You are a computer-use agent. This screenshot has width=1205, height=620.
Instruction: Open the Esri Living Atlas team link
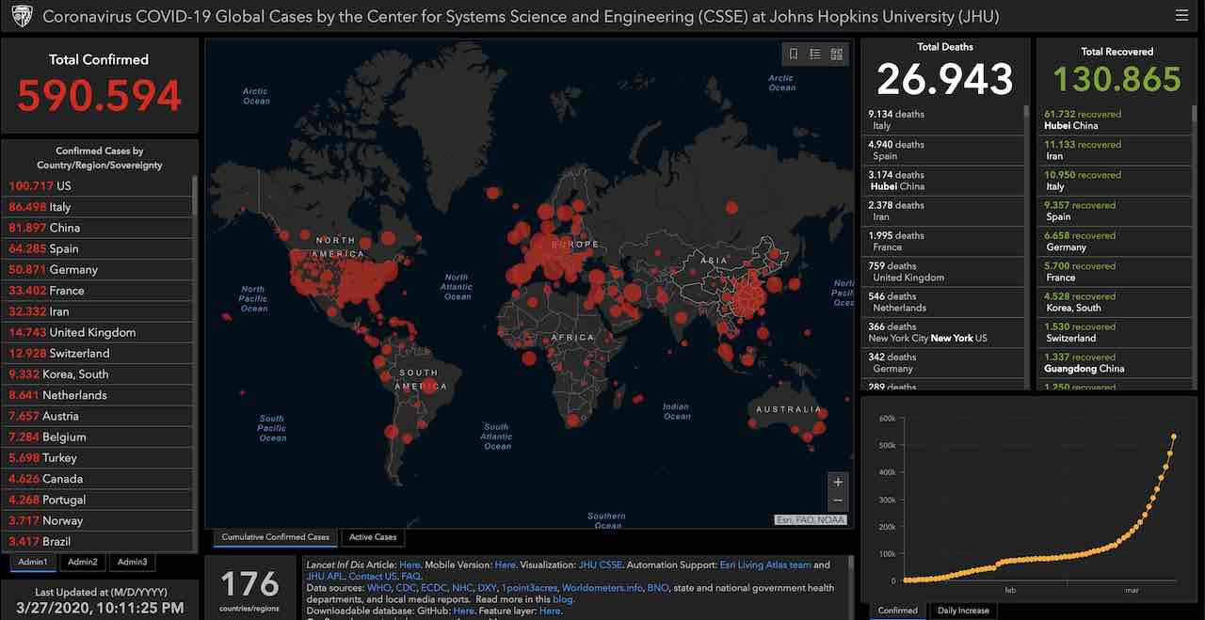point(765,565)
